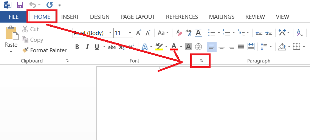Go to the REFERENCES tab
The image size is (310, 140).
pos(182,17)
